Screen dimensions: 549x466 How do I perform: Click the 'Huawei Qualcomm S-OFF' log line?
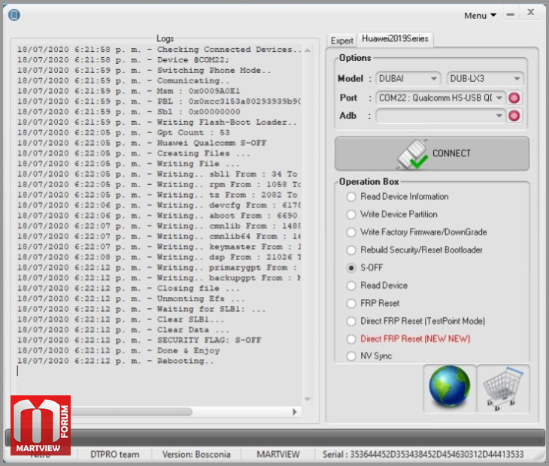[x=141, y=143]
